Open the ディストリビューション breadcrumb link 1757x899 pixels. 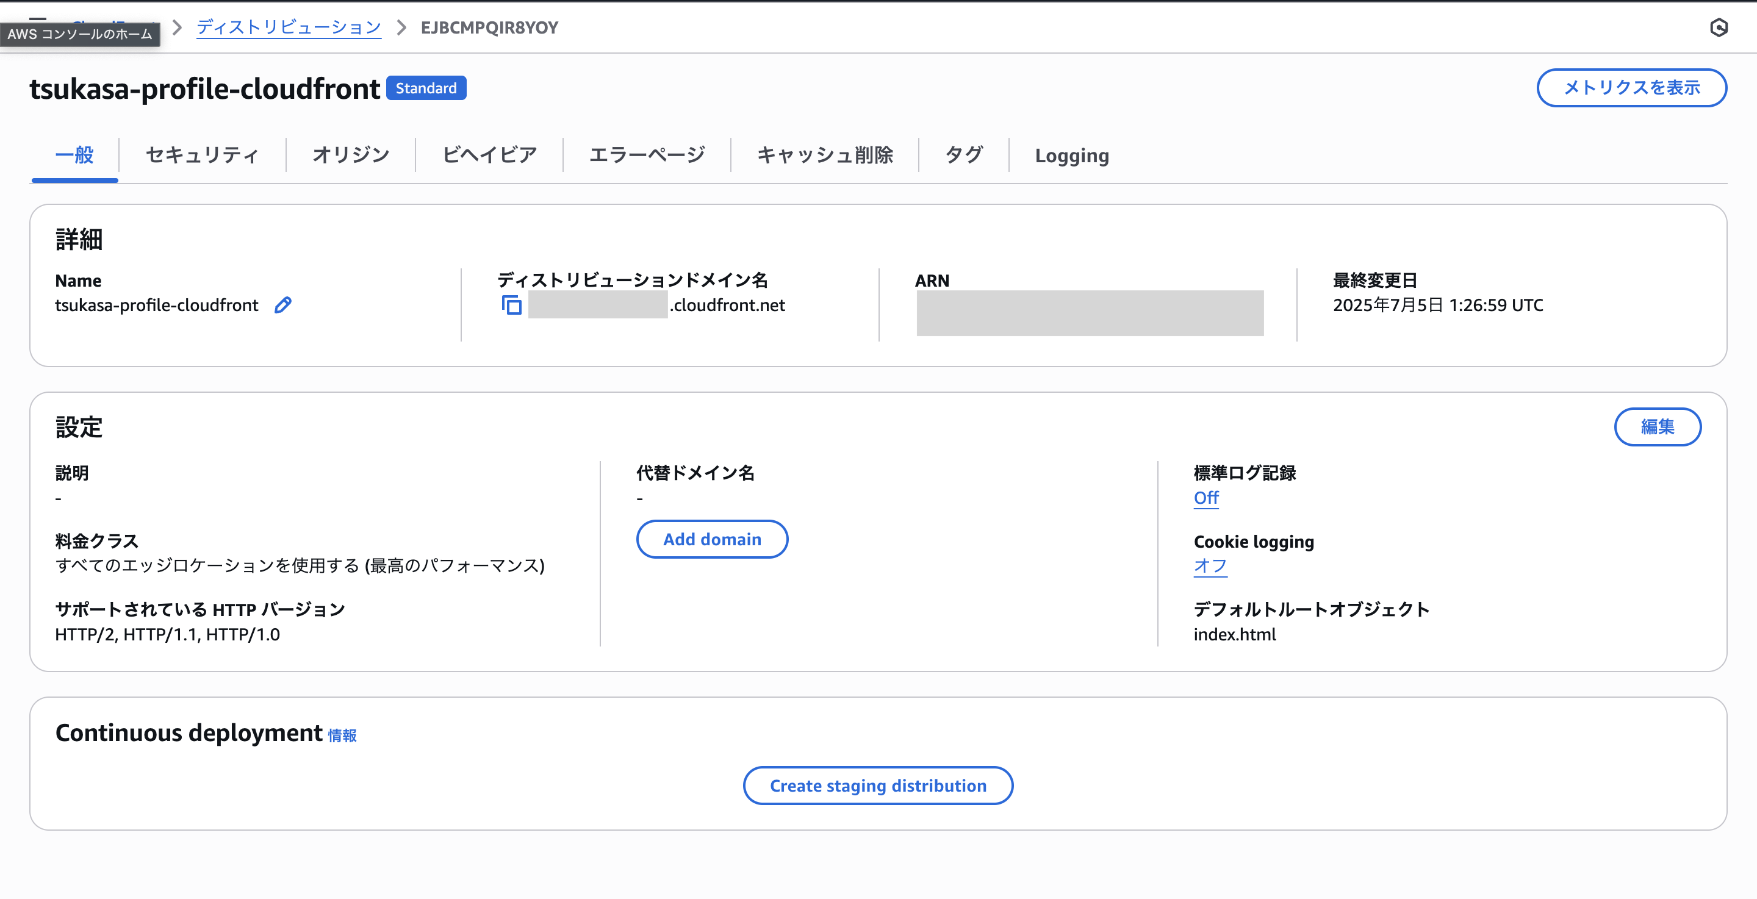(x=289, y=27)
